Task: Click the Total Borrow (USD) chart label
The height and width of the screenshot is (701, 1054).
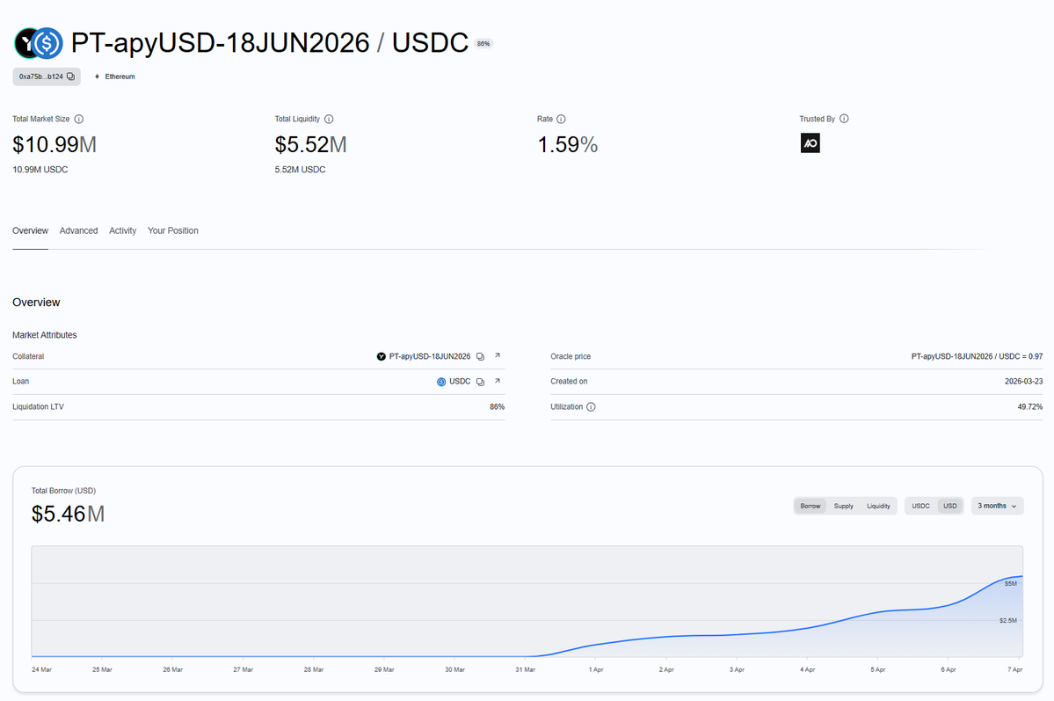Action: [63, 491]
